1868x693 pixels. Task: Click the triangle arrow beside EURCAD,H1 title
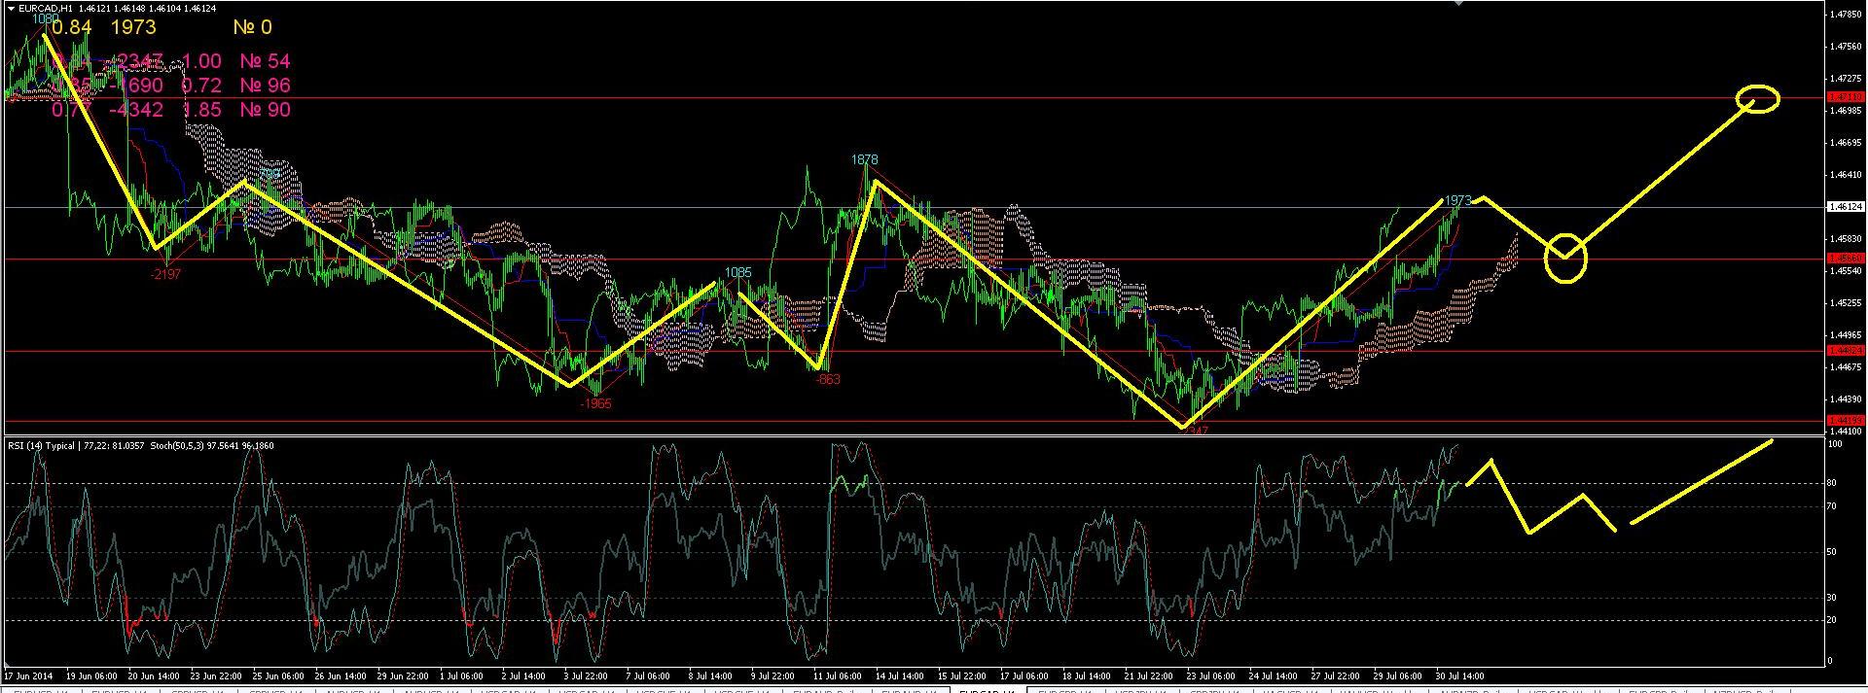pos(12,9)
